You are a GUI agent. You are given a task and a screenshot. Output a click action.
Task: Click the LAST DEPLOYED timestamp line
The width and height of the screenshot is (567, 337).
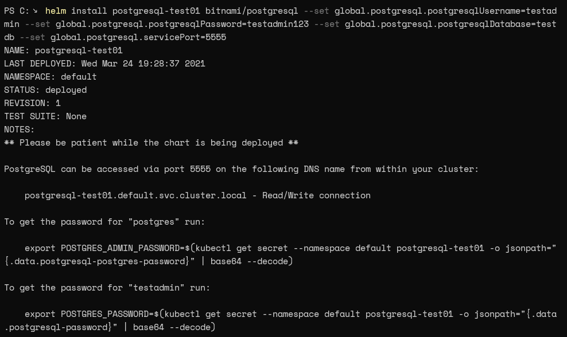[x=104, y=64]
